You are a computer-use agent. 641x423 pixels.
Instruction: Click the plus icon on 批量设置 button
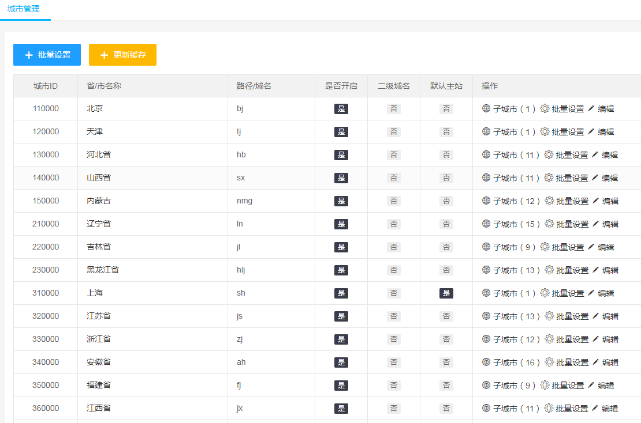(x=29, y=55)
